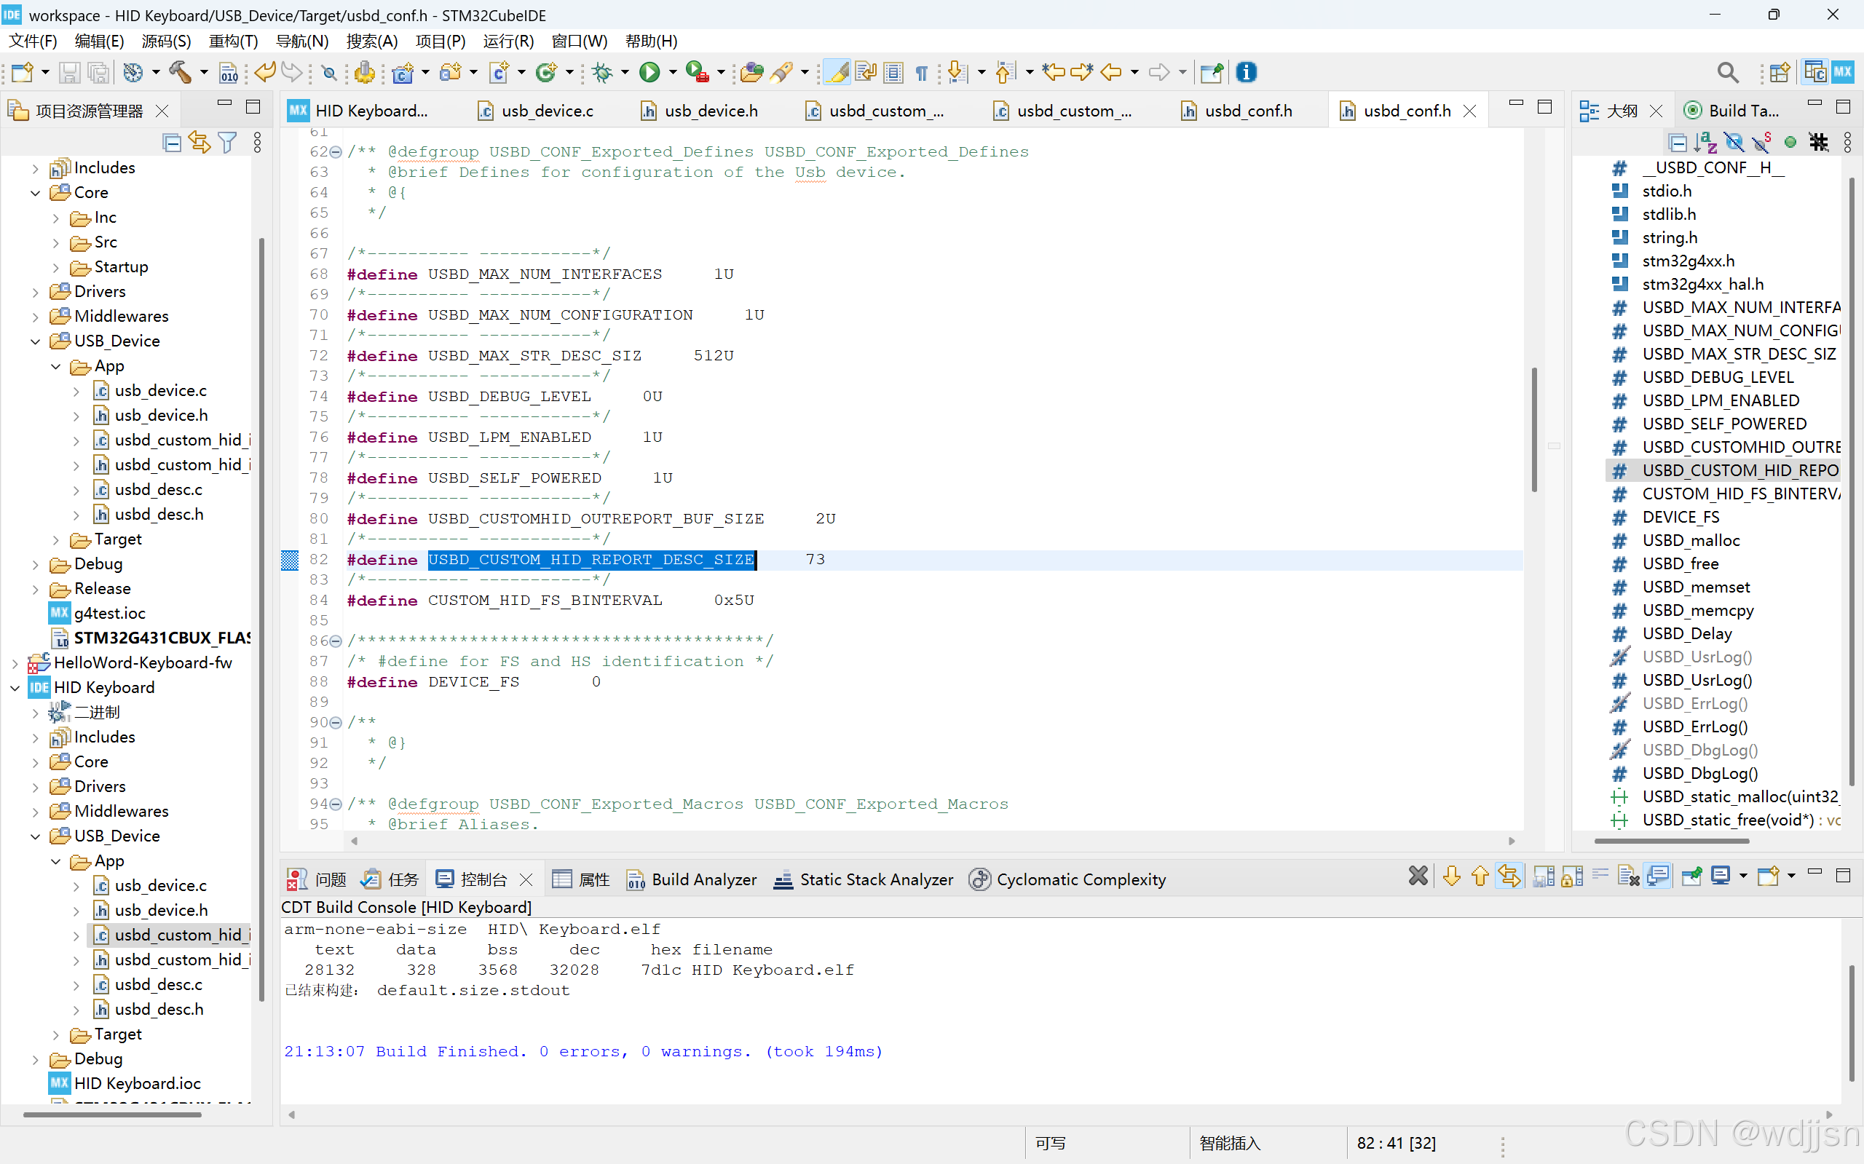The width and height of the screenshot is (1864, 1164).
Task: Toggle alphabetical sort in outline panel
Action: click(1705, 143)
